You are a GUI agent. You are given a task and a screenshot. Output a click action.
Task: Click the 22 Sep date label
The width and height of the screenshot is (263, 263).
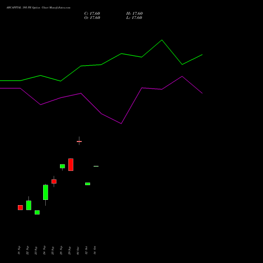point(27,250)
